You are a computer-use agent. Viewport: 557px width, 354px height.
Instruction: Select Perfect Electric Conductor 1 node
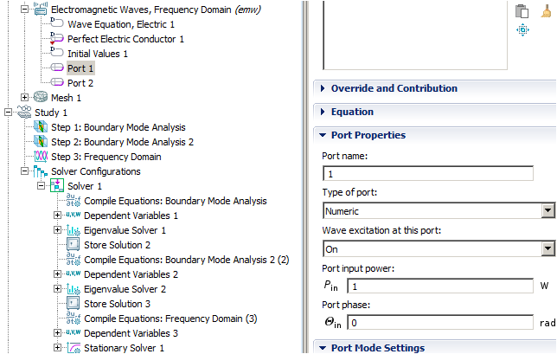tap(125, 39)
